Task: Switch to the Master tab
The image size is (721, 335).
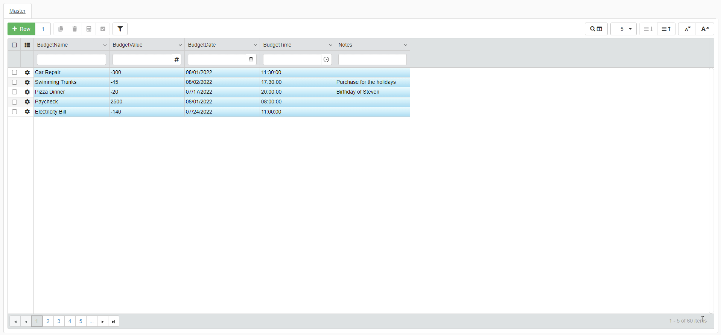Action: coord(17,11)
